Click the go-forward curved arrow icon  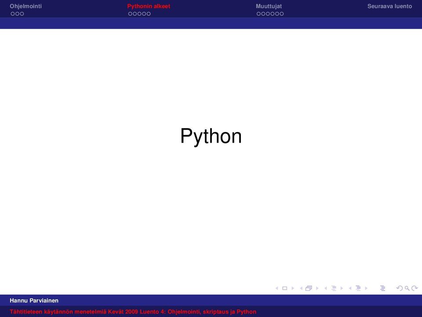click(415, 288)
